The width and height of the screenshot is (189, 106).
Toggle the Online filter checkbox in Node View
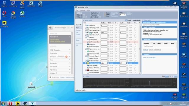(x=126, y=20)
